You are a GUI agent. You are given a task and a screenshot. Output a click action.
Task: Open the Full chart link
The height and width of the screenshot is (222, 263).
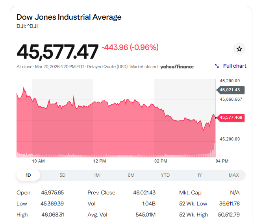click(234, 66)
